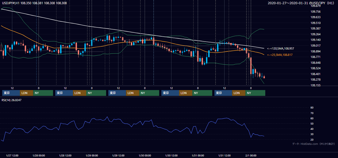Click RSI scale level 50
The height and width of the screenshot is (158, 338).
tap(312, 124)
